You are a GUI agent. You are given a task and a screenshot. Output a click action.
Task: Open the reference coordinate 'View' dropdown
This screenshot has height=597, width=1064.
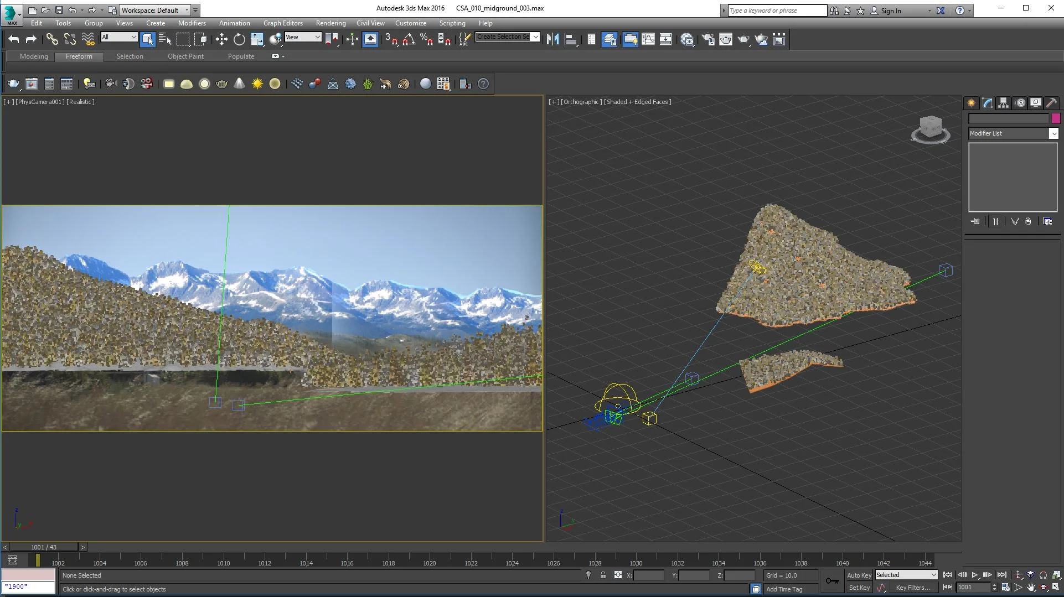pyautogui.click(x=303, y=37)
